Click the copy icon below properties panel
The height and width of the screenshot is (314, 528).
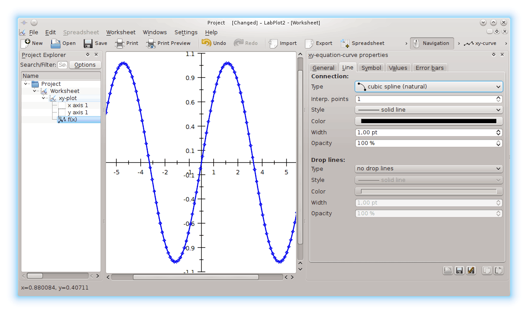[x=487, y=270]
